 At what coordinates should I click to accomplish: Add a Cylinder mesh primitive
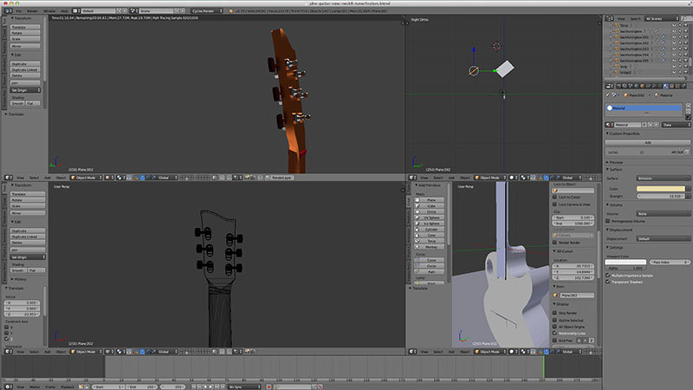pos(431,229)
